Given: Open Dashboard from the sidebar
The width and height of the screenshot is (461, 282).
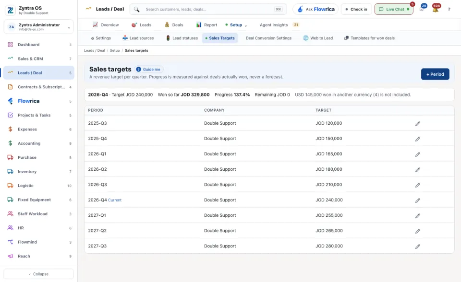Looking at the screenshot, I should (x=39, y=45).
